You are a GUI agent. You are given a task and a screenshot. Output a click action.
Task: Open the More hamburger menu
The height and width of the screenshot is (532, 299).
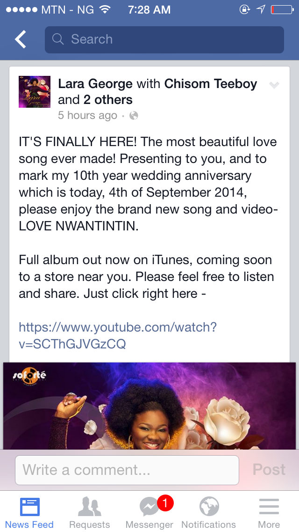pyautogui.click(x=269, y=507)
